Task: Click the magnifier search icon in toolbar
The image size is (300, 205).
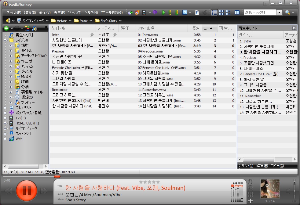Action: (287, 13)
